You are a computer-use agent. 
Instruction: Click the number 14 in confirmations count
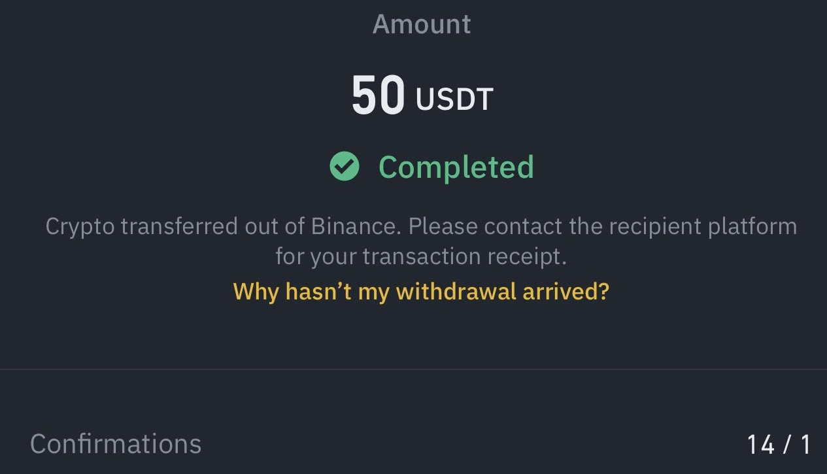tap(761, 445)
